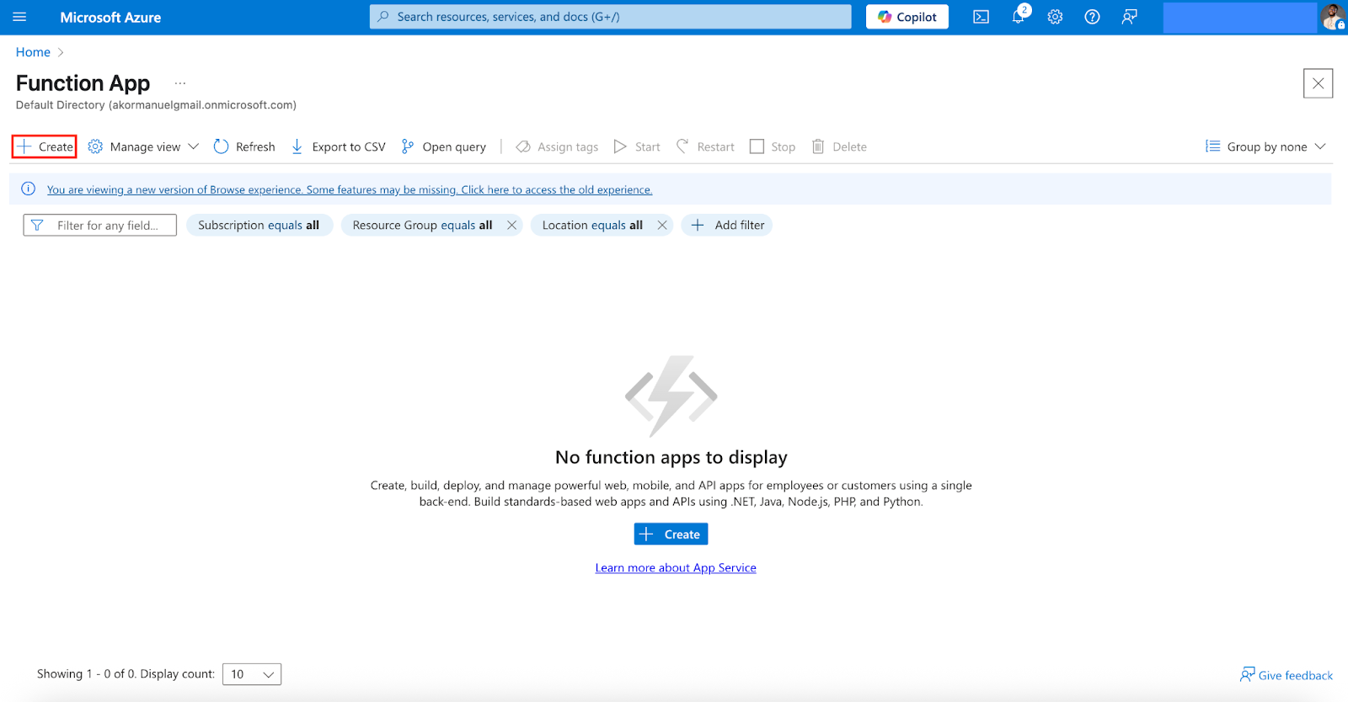
Task: Open Manage view dropdown
Action: [x=144, y=146]
